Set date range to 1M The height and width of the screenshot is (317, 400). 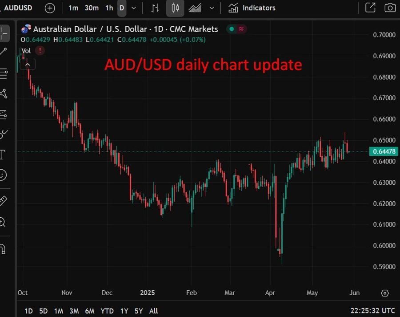pyautogui.click(x=59, y=311)
